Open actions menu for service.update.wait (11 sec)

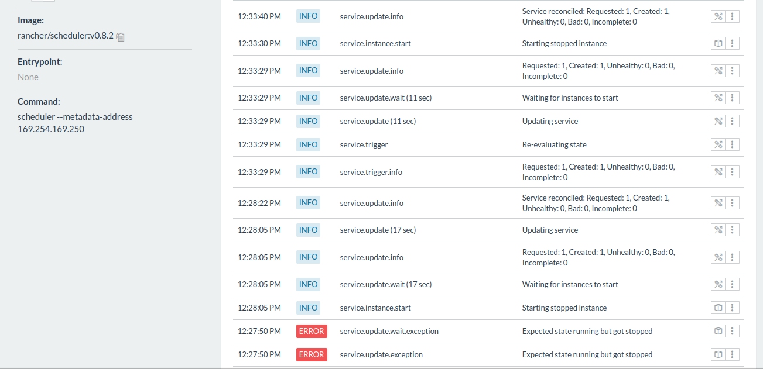click(732, 98)
